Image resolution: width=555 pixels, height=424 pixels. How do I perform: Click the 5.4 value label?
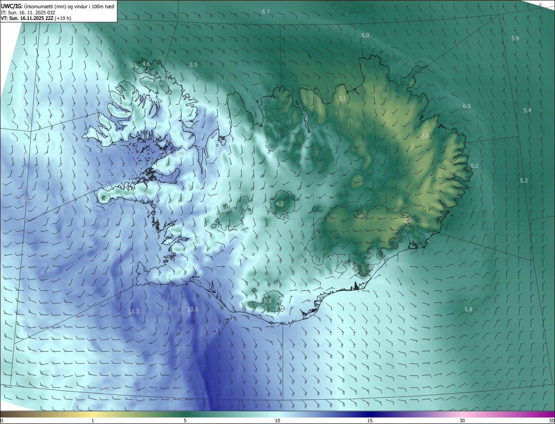[x=527, y=111]
